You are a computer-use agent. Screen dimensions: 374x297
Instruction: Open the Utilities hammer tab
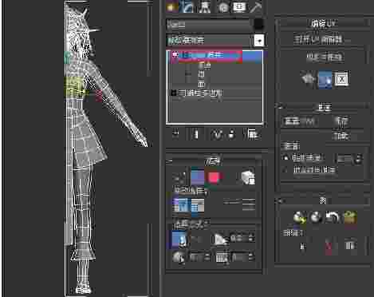(x=256, y=6)
